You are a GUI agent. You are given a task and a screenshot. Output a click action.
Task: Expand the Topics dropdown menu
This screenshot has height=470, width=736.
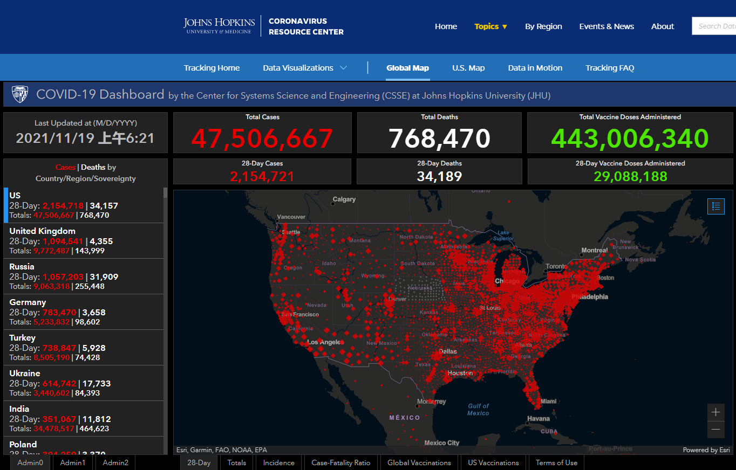click(490, 26)
